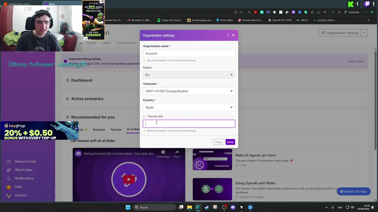The height and width of the screenshot is (212, 378).
Task: Open Discord from the taskbar
Action: (x=233, y=207)
